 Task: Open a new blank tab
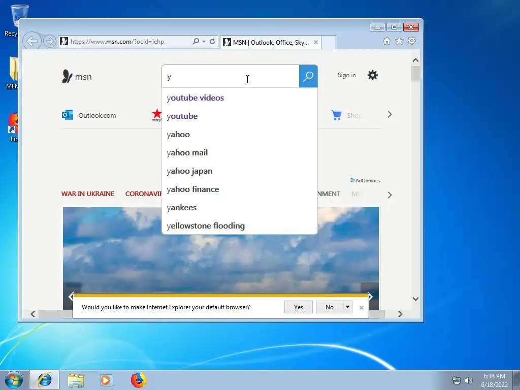(x=329, y=43)
